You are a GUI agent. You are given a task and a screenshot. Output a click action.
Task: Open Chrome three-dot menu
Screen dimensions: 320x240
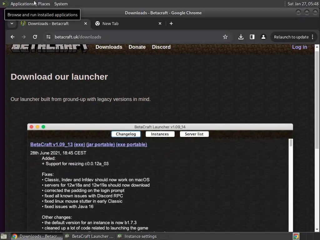[x=312, y=37]
